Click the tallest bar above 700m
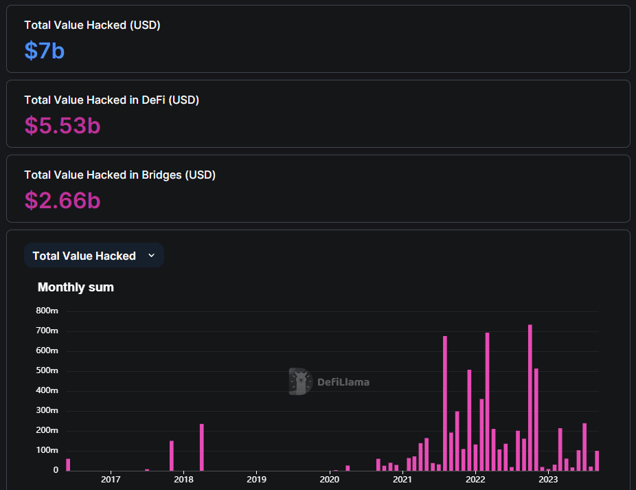This screenshot has height=490, width=636. pos(530,398)
